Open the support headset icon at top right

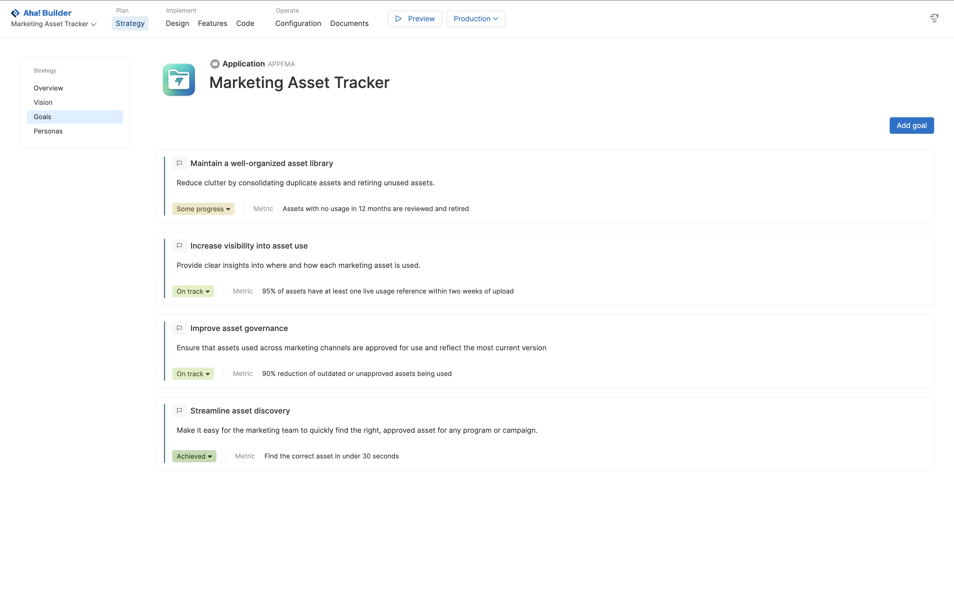[x=934, y=18]
